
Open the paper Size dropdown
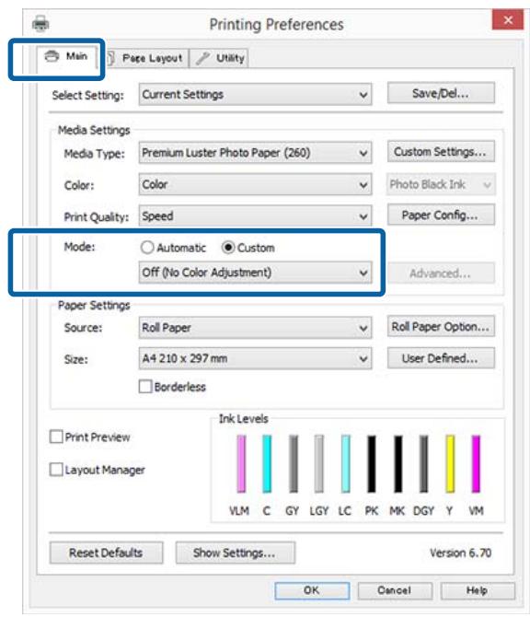tap(255, 358)
